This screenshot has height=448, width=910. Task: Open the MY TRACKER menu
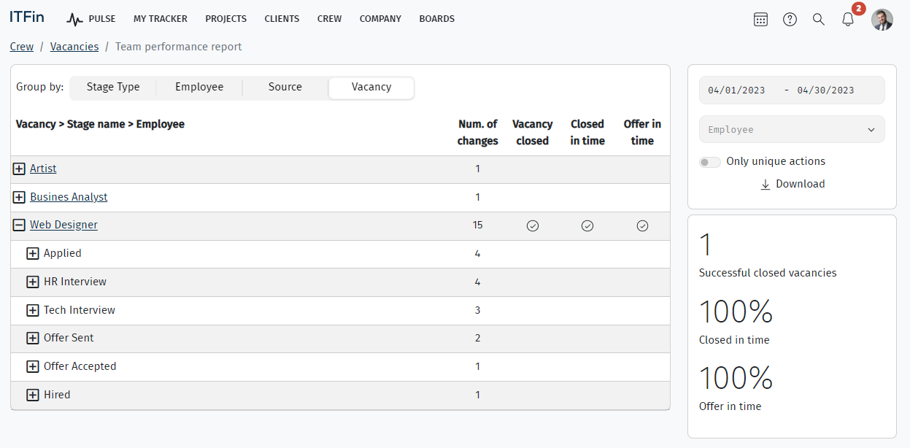coord(161,19)
